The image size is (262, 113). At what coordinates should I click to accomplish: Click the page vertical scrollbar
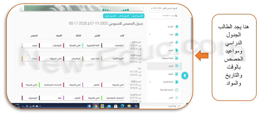point(192,33)
